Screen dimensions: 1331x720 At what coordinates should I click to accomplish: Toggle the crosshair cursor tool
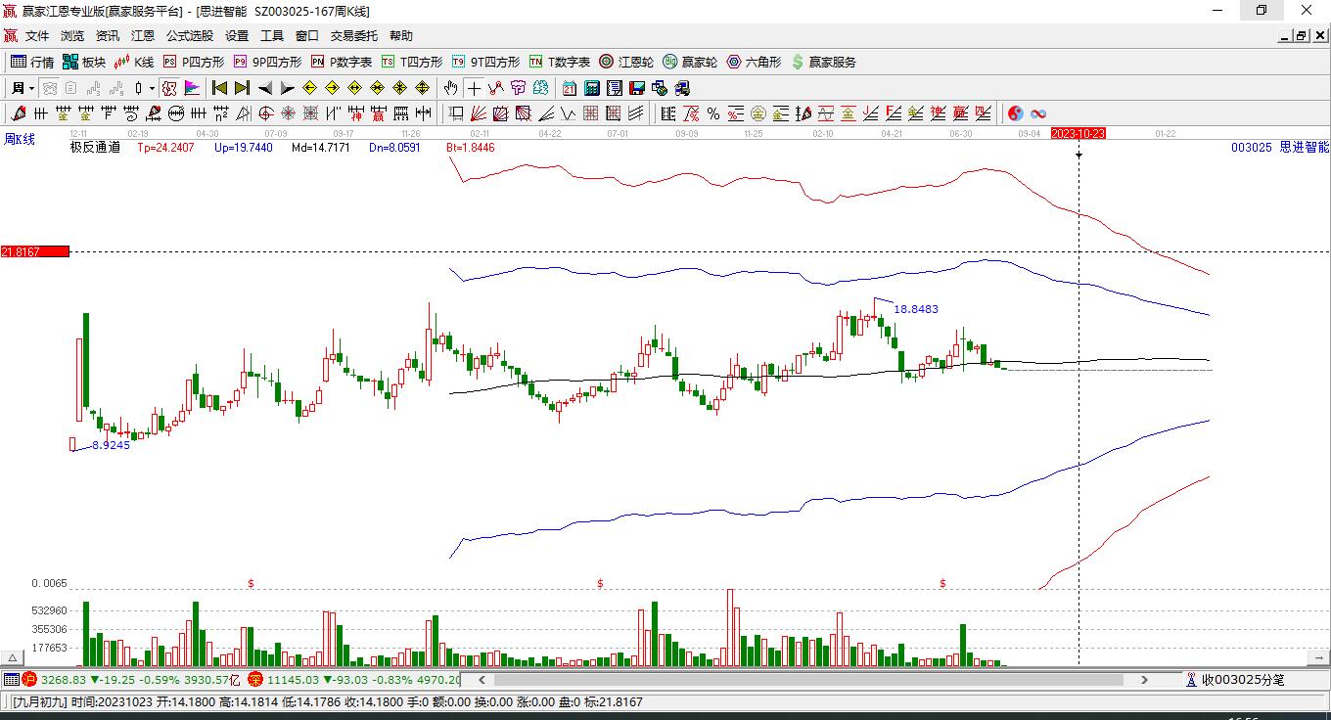click(x=474, y=88)
